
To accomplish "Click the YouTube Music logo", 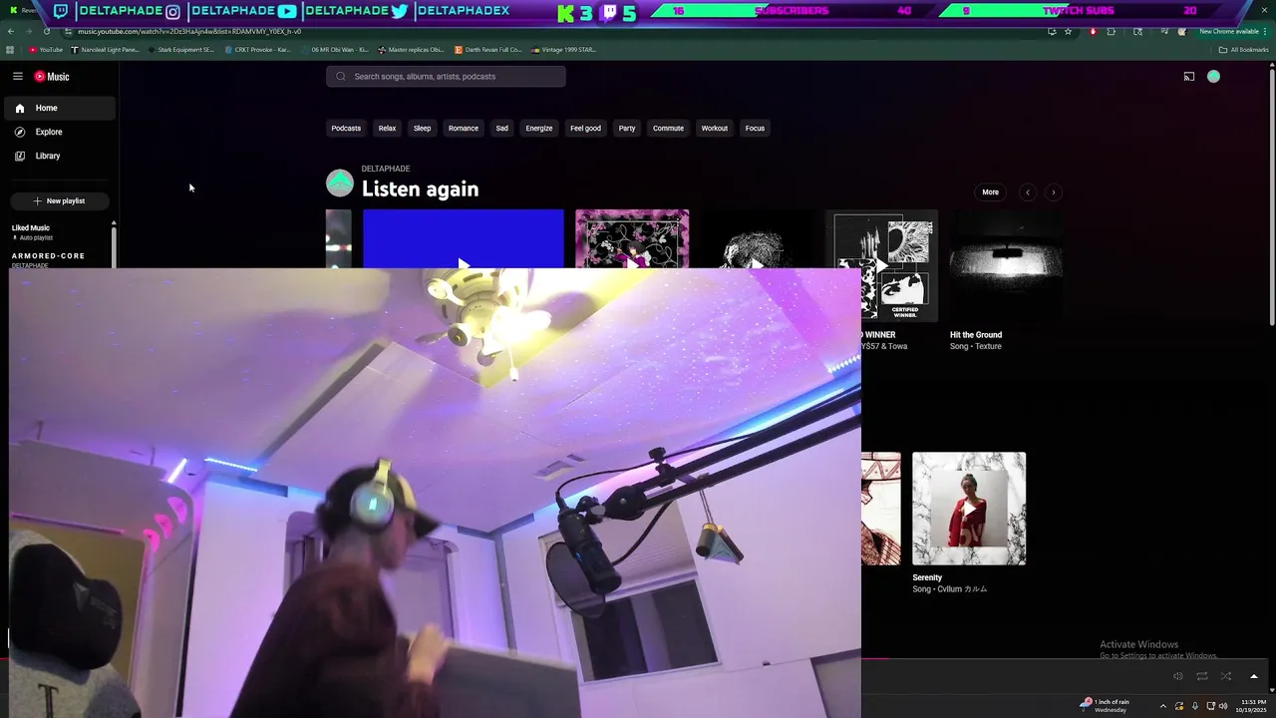I will point(52,77).
